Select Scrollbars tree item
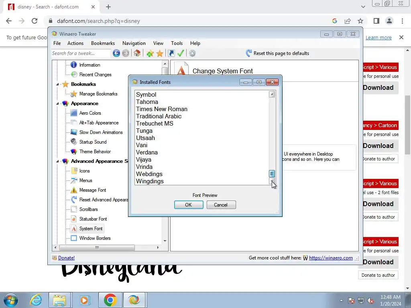This screenshot has height=308, width=411. (x=89, y=209)
